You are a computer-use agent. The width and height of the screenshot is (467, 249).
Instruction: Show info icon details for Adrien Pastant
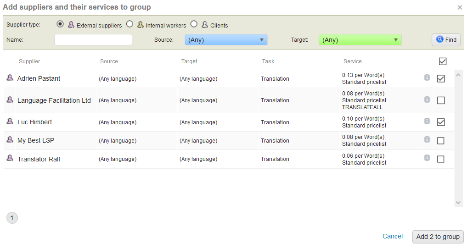(427, 77)
